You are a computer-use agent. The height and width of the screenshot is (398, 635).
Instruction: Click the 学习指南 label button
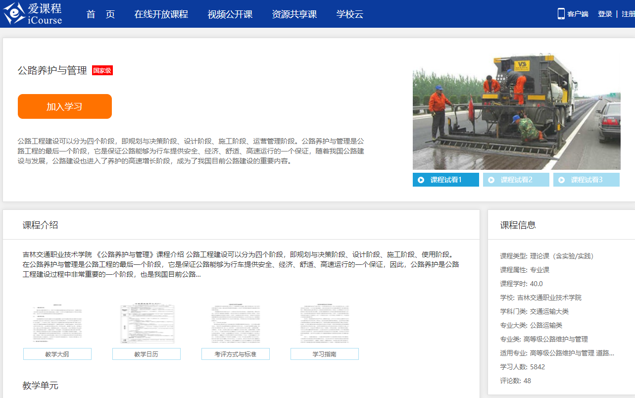pyautogui.click(x=325, y=354)
